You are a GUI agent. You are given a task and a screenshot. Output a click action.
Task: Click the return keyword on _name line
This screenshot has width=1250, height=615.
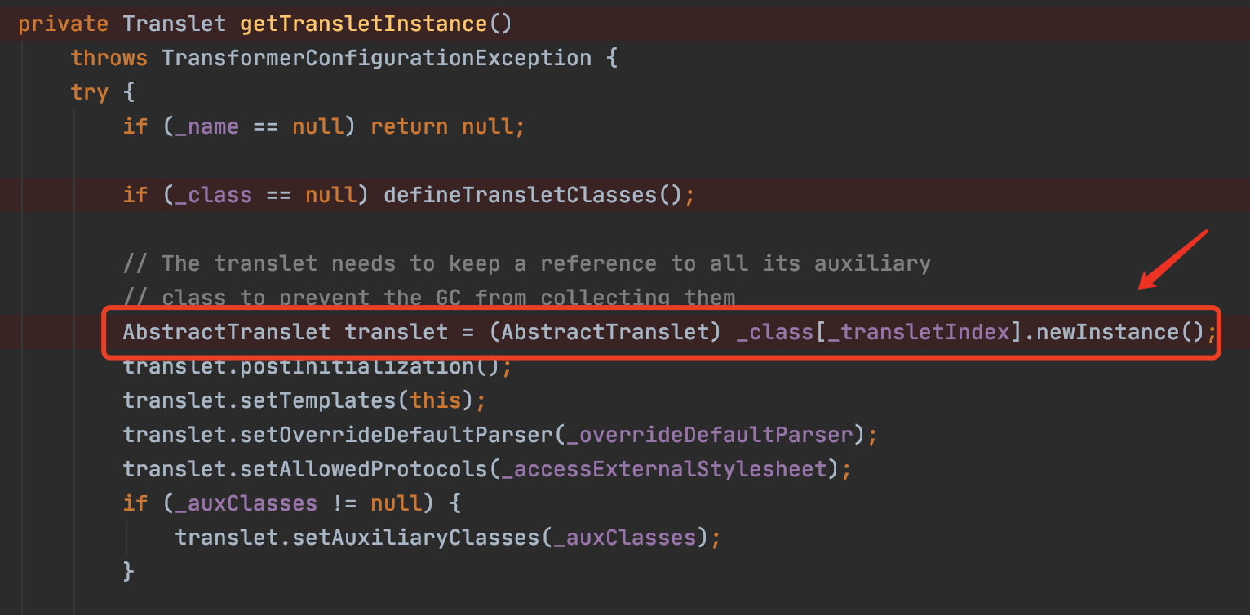[409, 126]
